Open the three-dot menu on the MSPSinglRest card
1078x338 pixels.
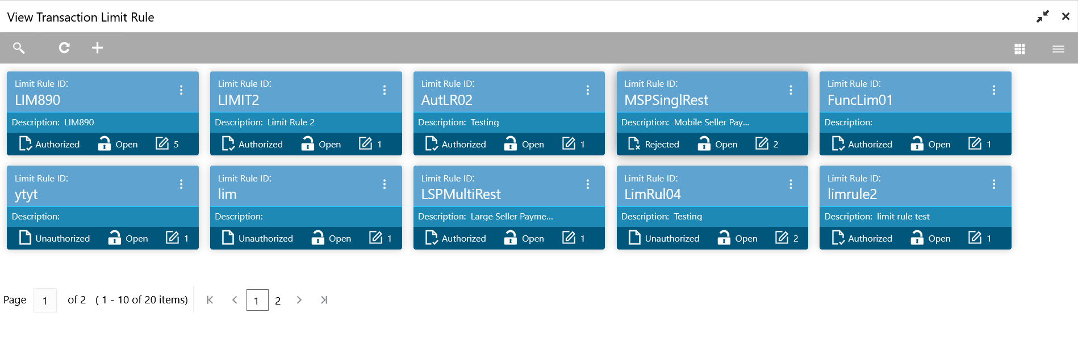(791, 90)
